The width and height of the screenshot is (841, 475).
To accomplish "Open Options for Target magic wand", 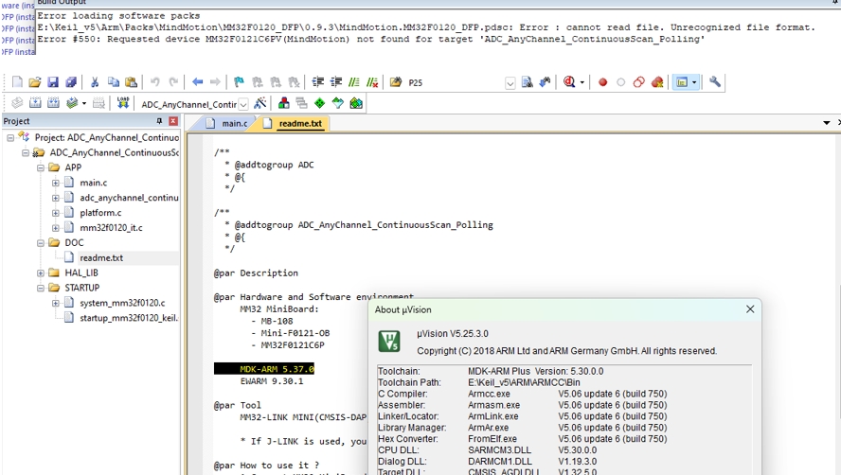I will coord(259,103).
